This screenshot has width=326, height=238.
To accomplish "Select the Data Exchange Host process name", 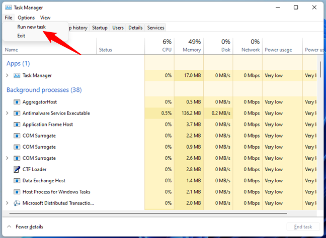I will [x=44, y=181].
